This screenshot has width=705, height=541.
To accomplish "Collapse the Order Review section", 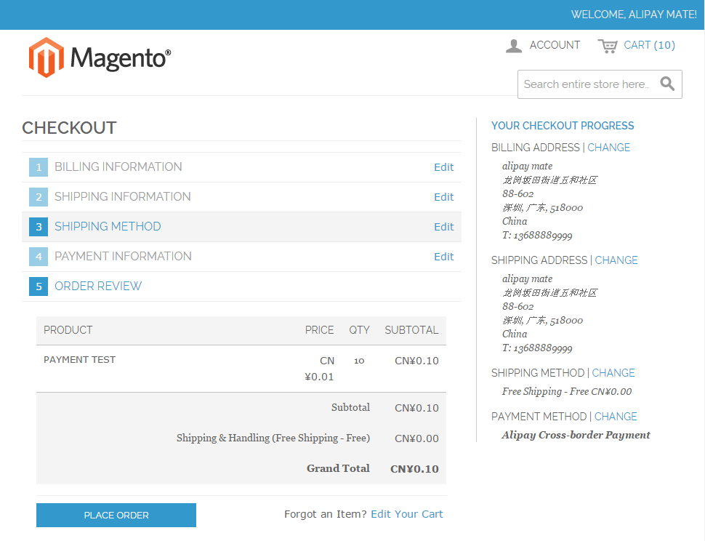I will click(97, 286).
